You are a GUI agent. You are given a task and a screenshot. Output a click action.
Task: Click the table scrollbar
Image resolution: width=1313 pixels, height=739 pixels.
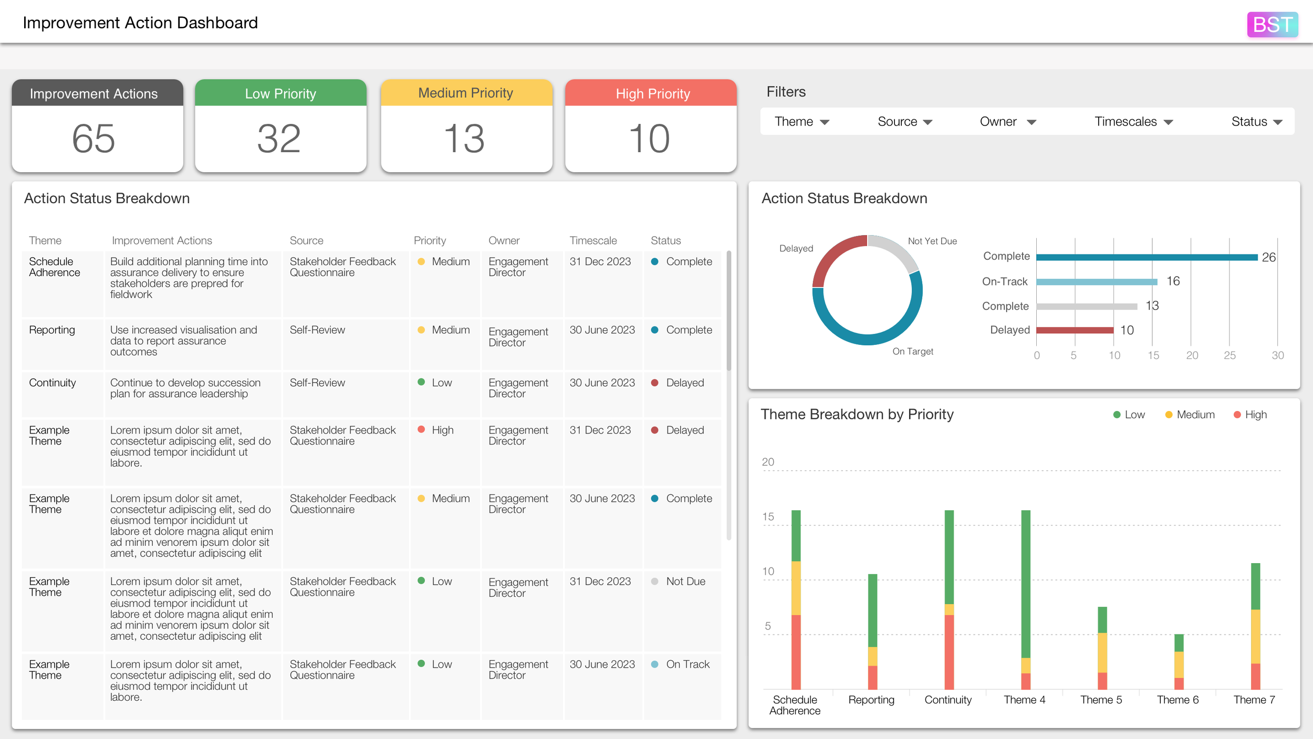[x=730, y=315]
